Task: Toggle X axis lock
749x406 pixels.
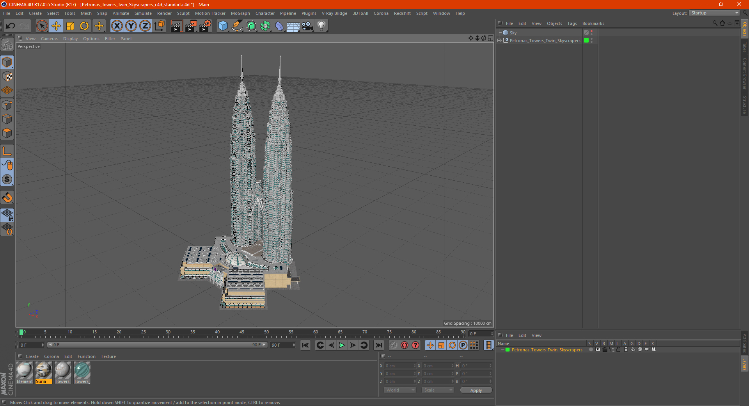Action: pos(117,26)
